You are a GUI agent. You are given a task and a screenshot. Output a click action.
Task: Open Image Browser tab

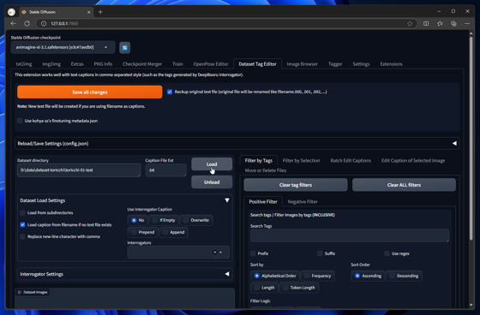302,64
